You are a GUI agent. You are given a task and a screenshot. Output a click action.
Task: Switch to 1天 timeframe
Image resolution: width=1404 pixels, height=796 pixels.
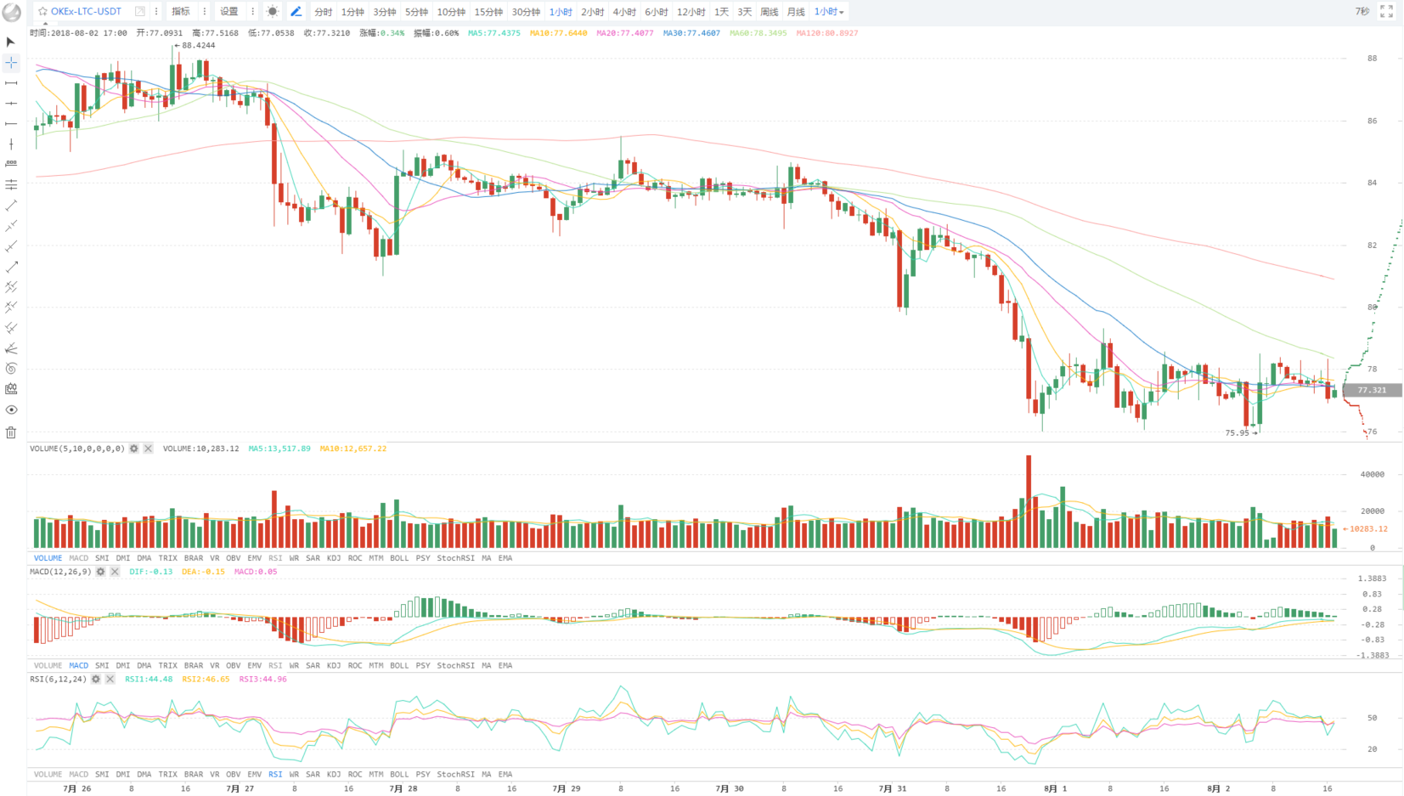point(721,12)
